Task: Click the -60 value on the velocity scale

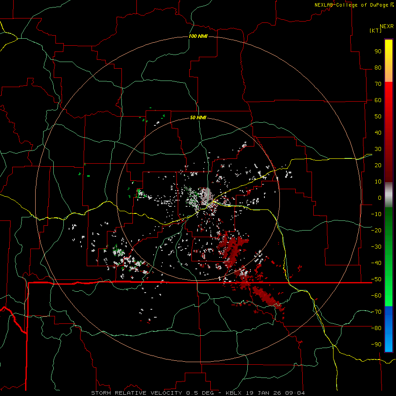Action: tap(376, 296)
